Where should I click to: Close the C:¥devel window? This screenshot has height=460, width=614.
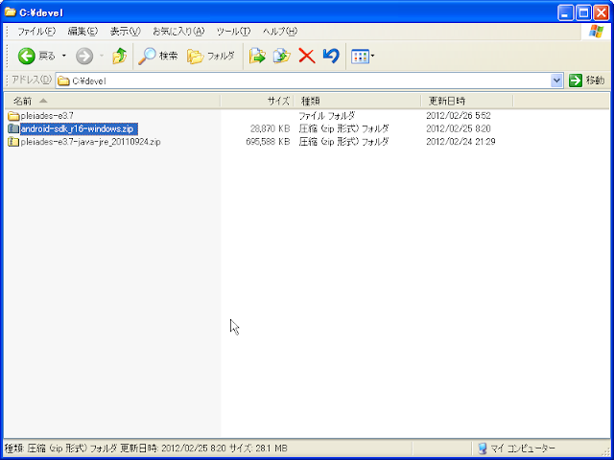click(602, 13)
